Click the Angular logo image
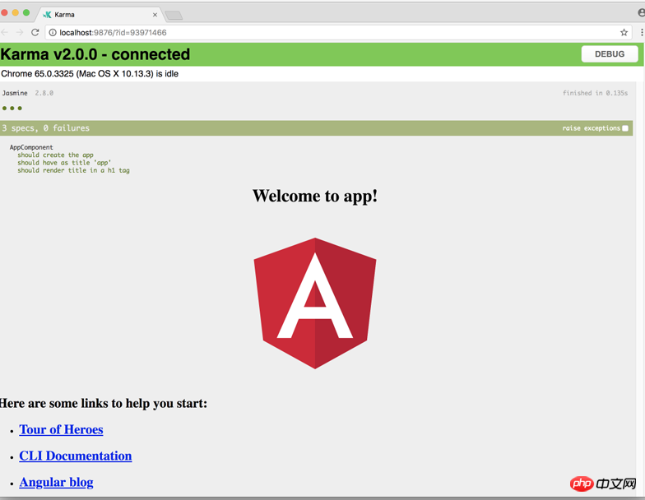 315,303
